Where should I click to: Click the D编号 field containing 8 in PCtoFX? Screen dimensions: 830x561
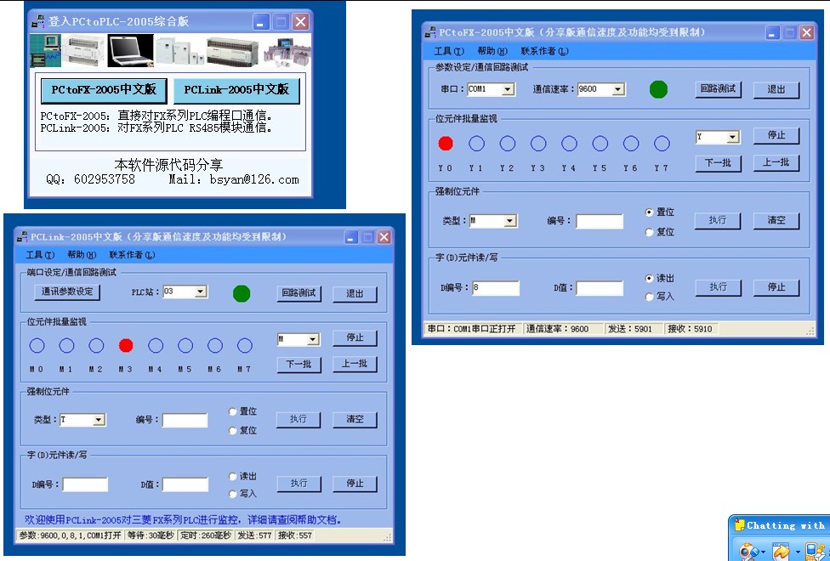pyautogui.click(x=496, y=287)
